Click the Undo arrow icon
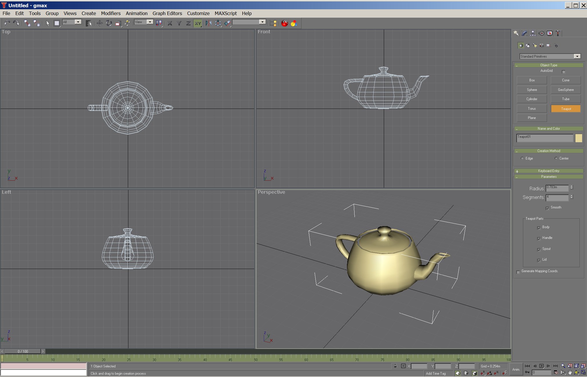587x377 pixels. click(7, 23)
